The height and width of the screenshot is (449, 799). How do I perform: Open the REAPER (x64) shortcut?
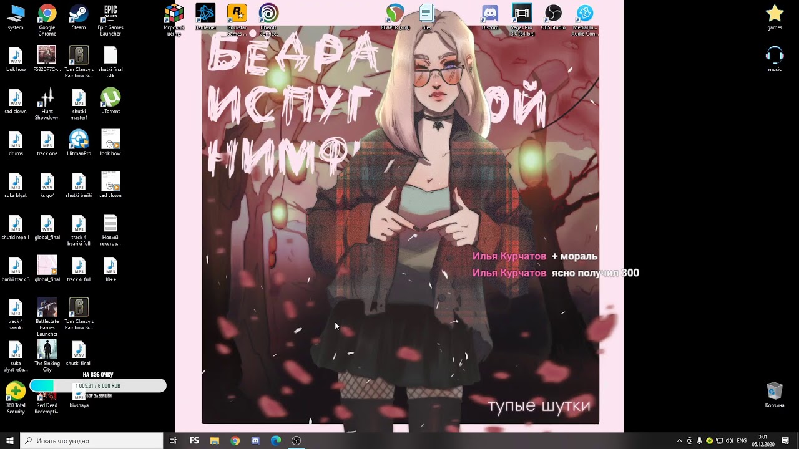[395, 17]
